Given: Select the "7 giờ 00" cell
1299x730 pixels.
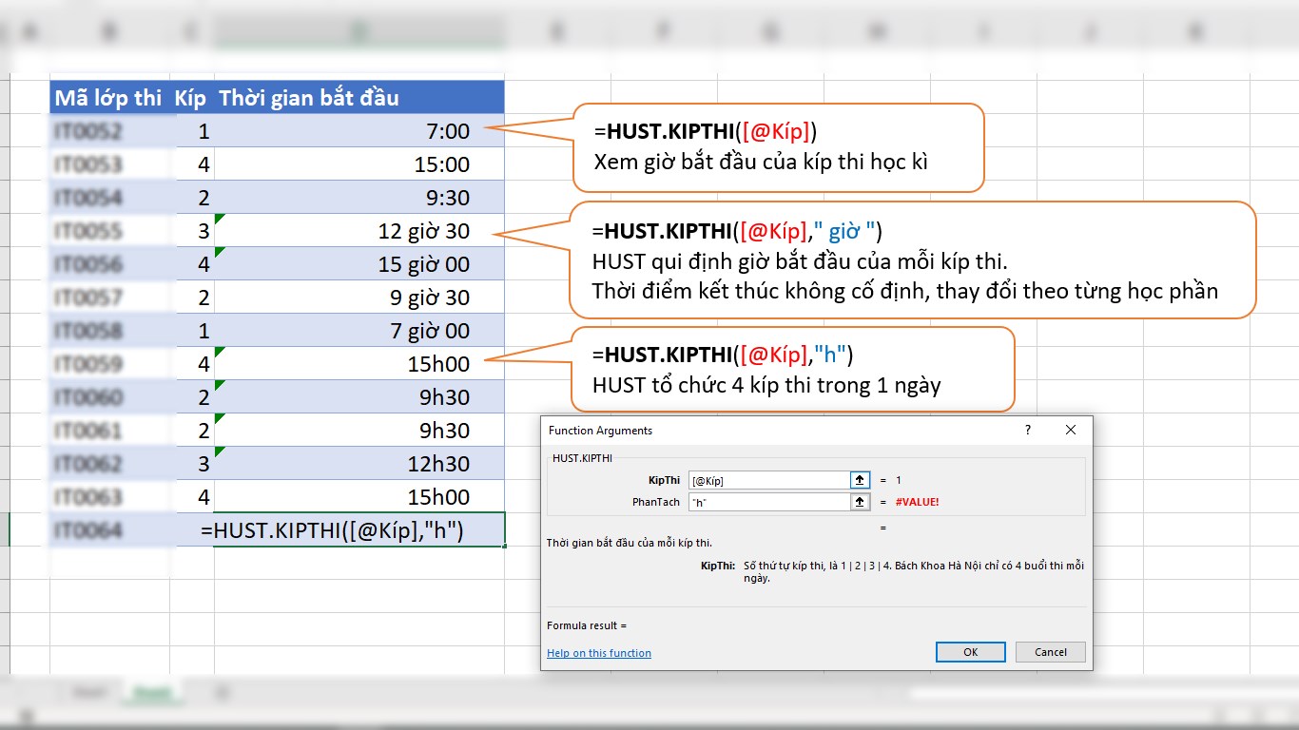Looking at the screenshot, I should [359, 331].
